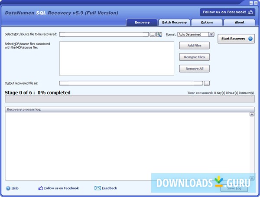260x197 pixels.
Task: Click the log scrollbar up arrow
Action: (252, 114)
